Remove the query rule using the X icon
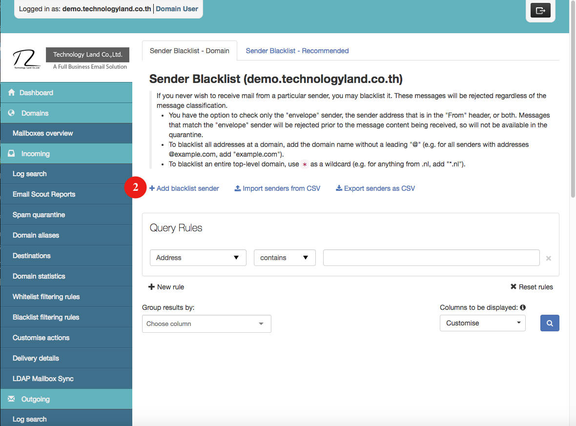The height and width of the screenshot is (426, 576). tap(548, 258)
